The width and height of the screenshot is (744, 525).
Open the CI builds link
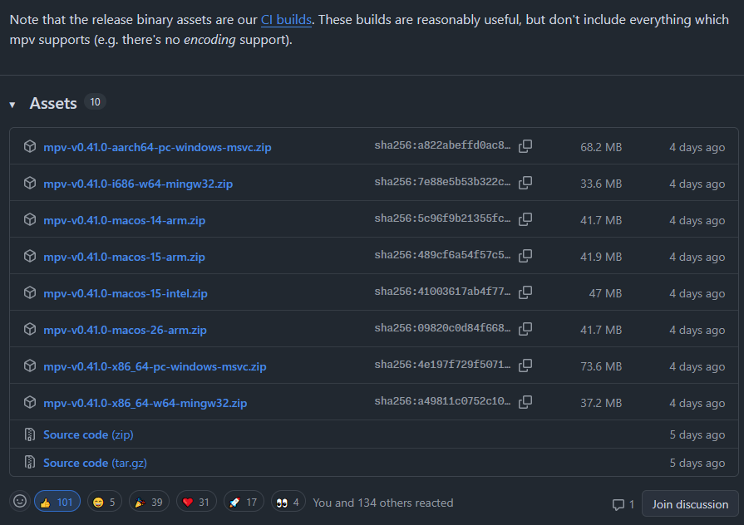286,20
